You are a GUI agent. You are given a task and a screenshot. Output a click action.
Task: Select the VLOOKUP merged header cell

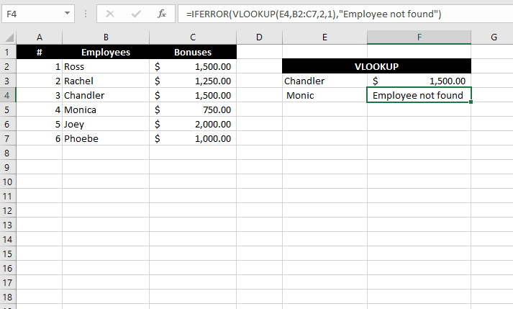point(376,66)
